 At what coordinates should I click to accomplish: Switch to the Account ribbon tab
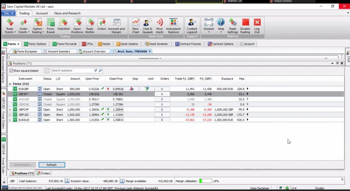(42, 13)
